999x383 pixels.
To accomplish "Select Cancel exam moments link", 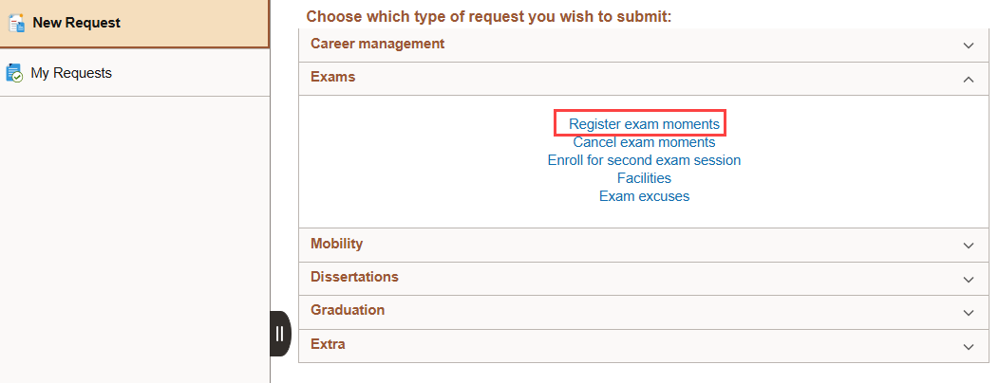I will pyautogui.click(x=644, y=142).
